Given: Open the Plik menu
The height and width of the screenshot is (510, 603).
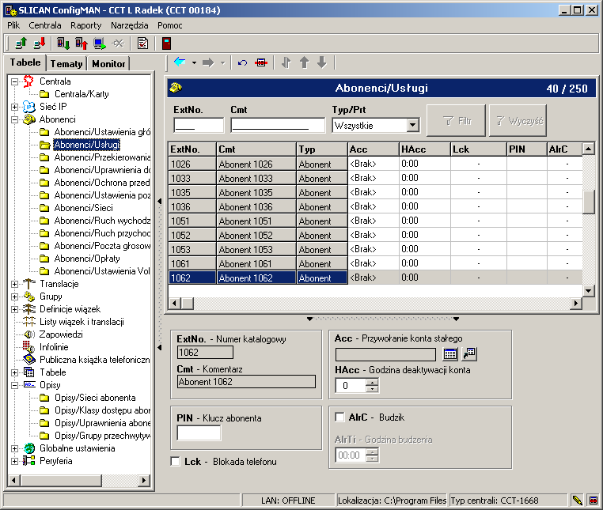Looking at the screenshot, I should 13,25.
